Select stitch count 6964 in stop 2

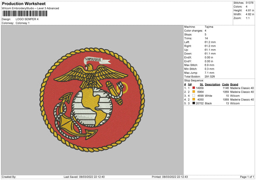pos(201,92)
